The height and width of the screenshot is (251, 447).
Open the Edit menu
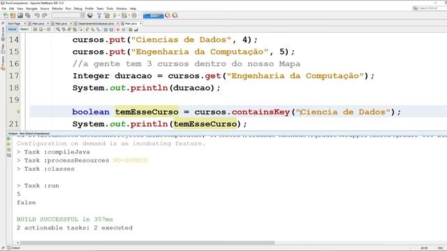(x=11, y=8)
